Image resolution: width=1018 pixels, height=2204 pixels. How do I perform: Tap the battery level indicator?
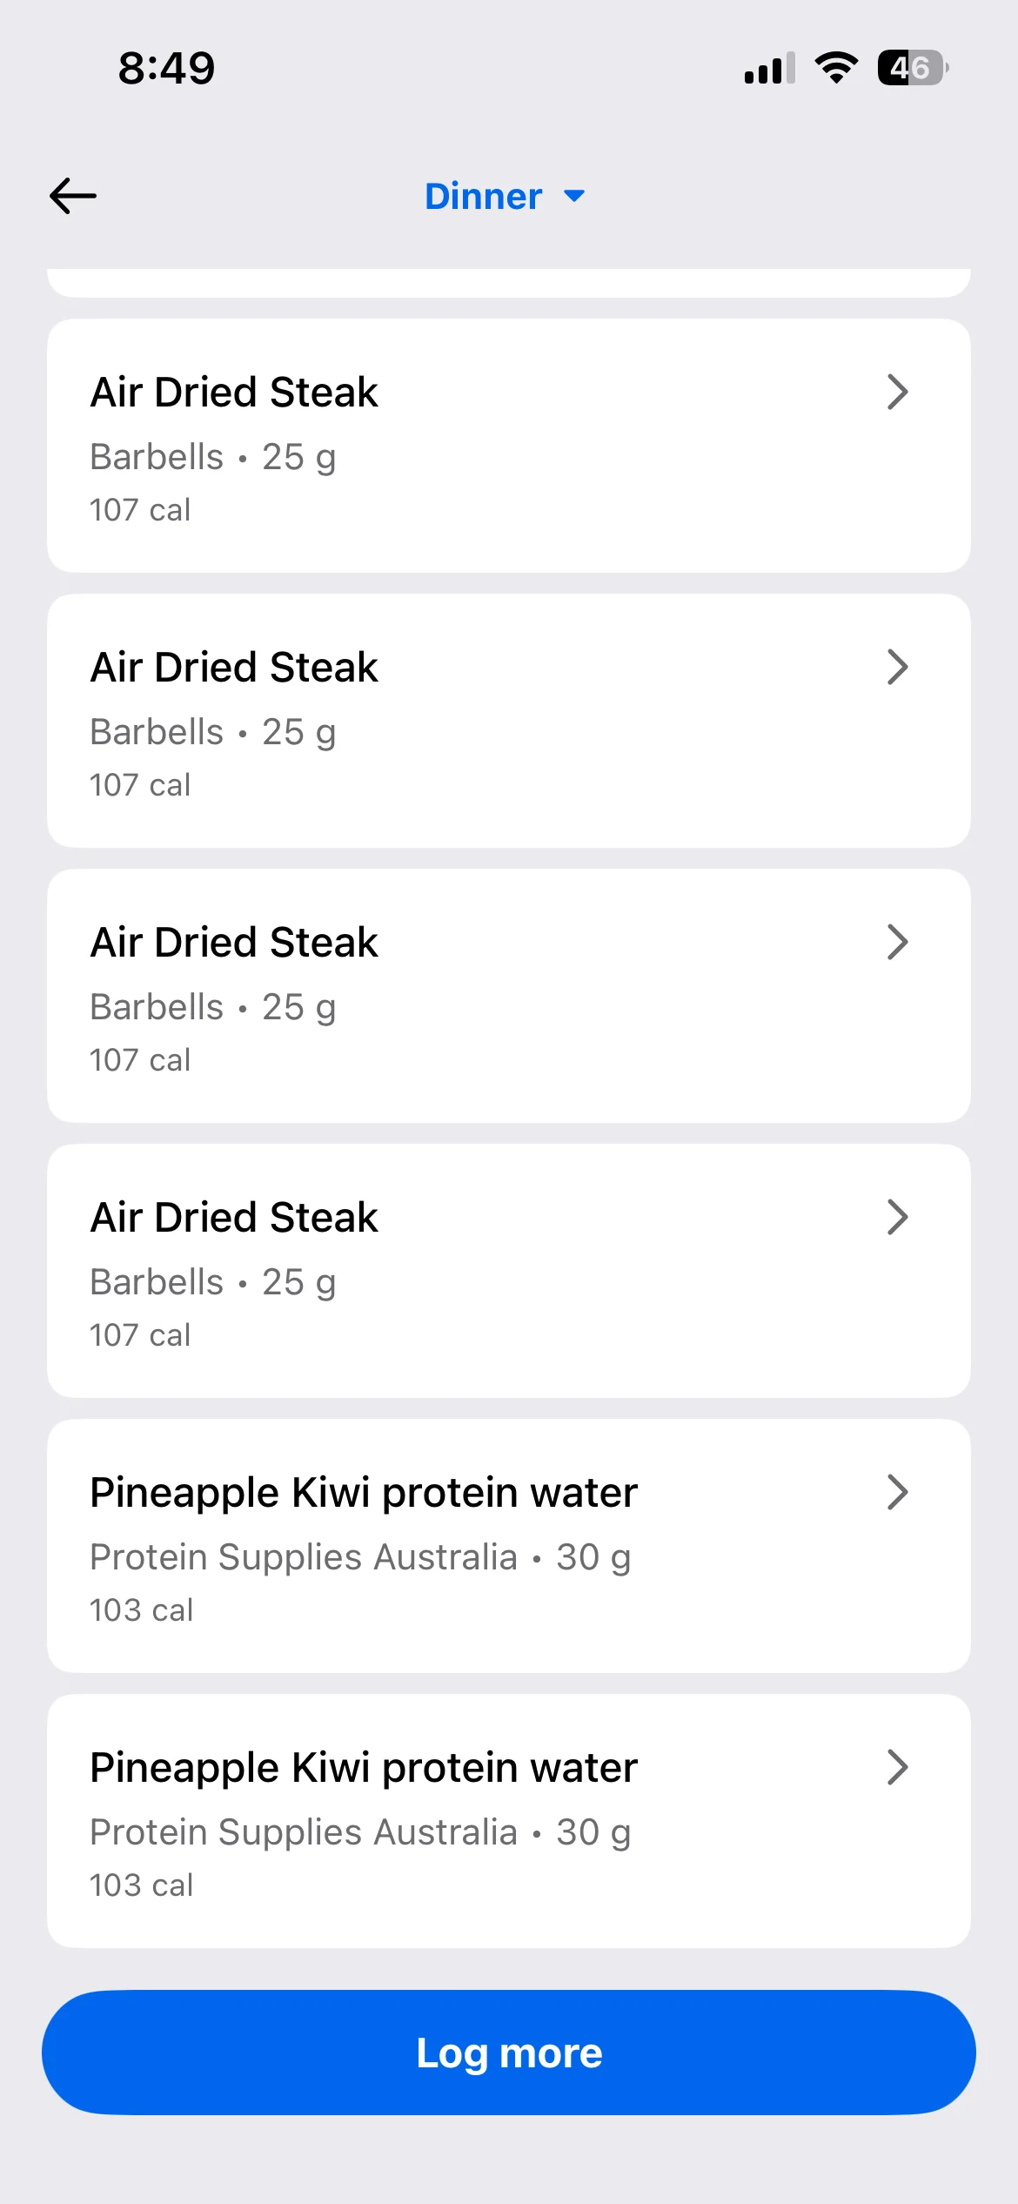pos(912,67)
